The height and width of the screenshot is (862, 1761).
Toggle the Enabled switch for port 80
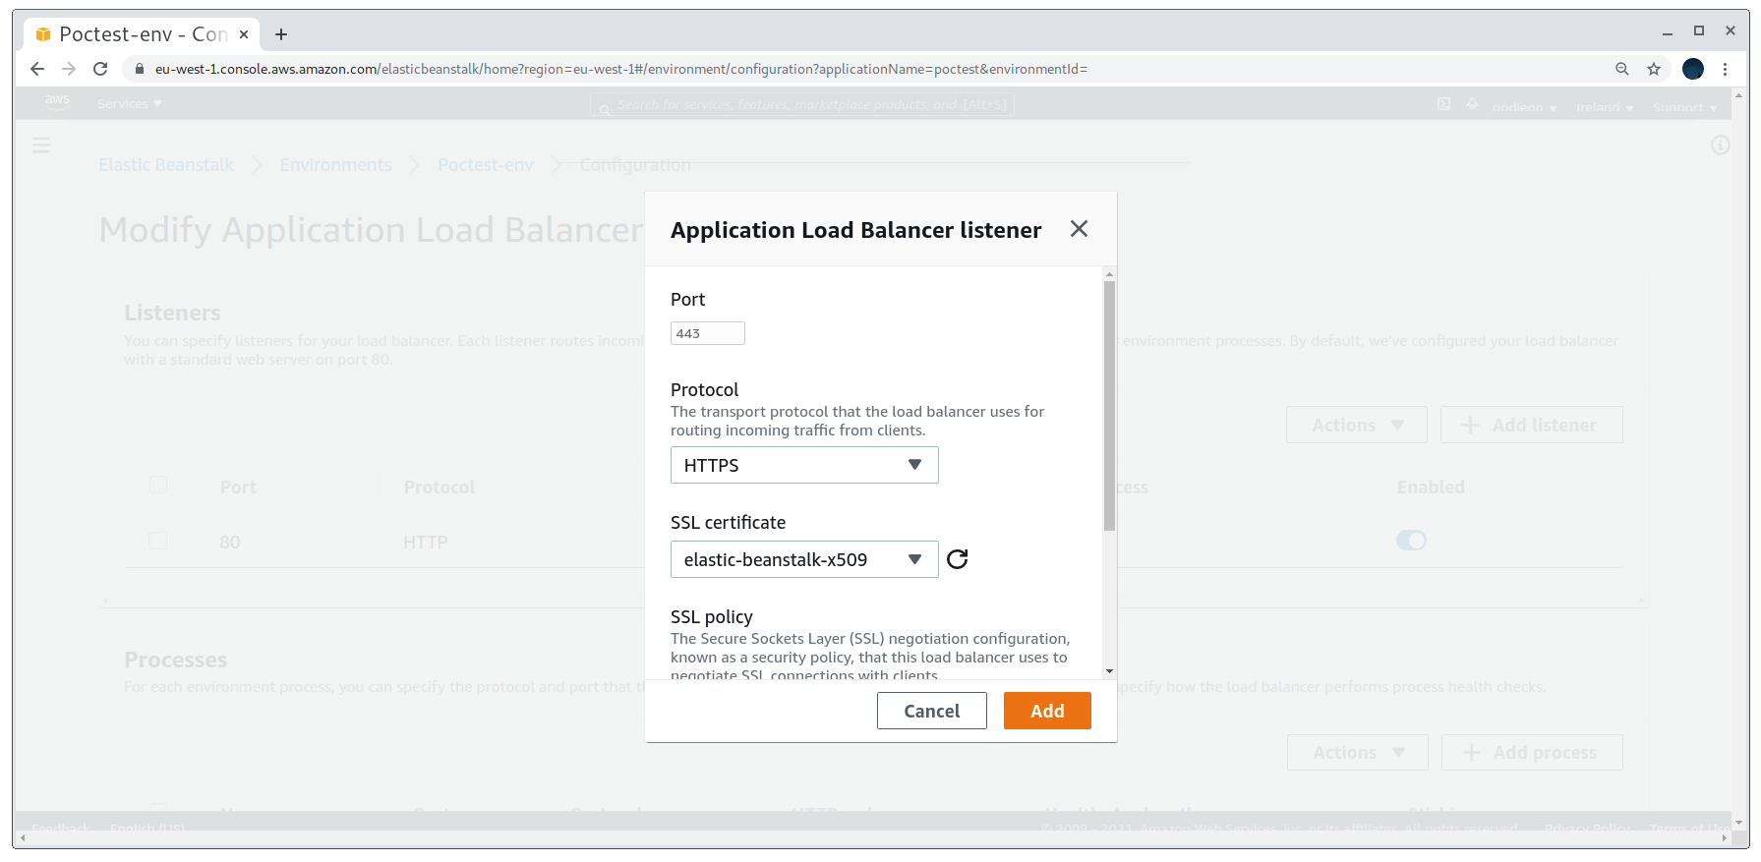(x=1411, y=541)
